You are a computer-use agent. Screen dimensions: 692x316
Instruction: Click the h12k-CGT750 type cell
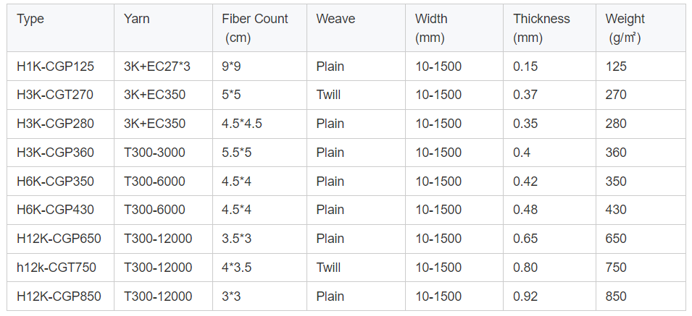(x=57, y=268)
